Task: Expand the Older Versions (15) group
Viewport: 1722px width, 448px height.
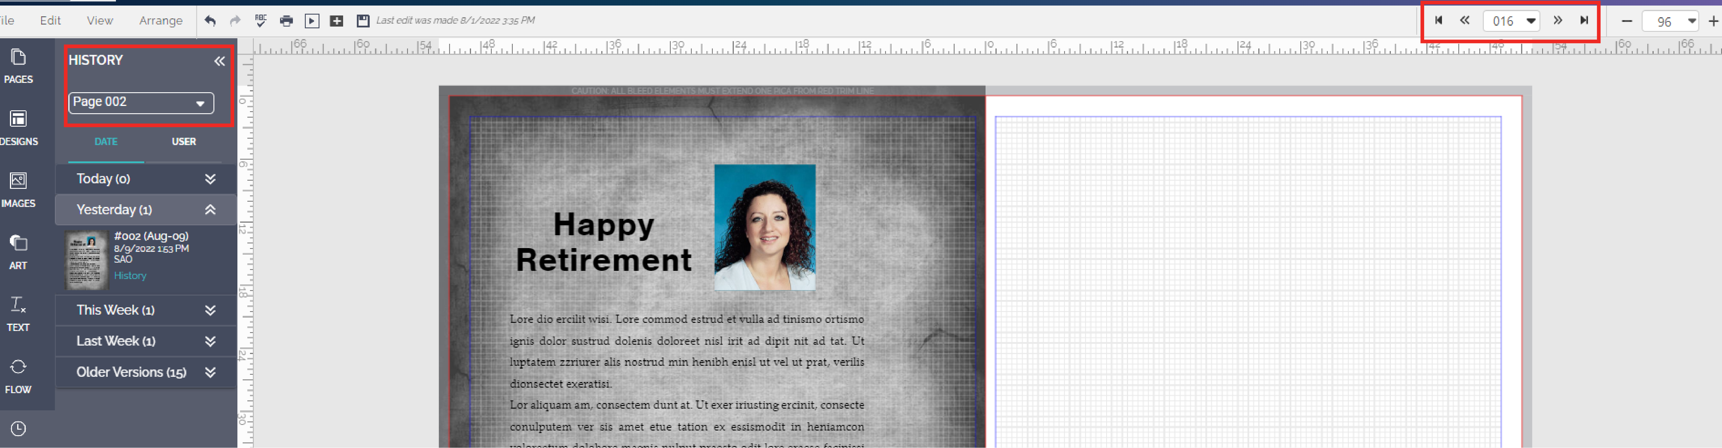Action: point(210,372)
